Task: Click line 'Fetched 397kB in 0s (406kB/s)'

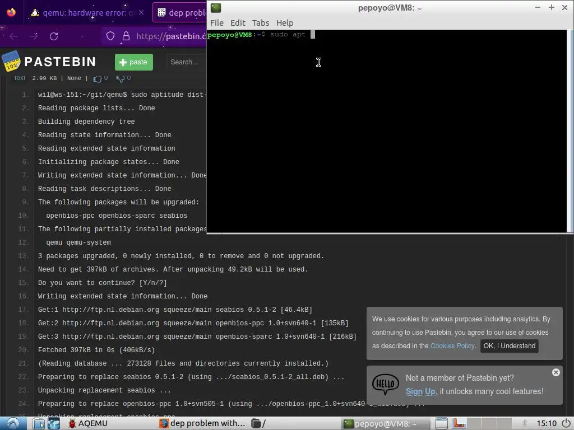Action: coord(96,350)
